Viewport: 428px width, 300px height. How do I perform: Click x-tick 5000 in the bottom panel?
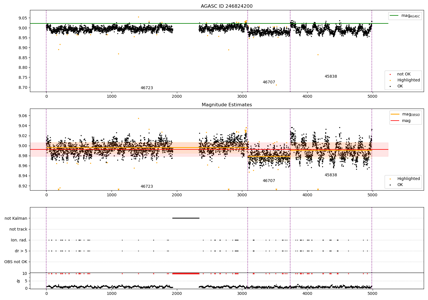point(372,293)
